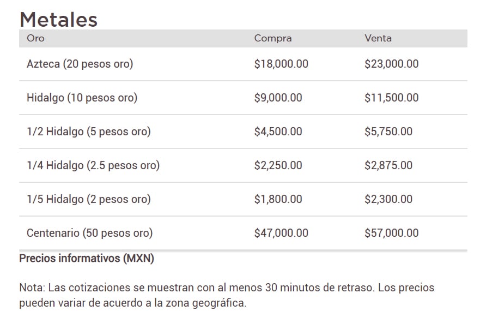480x311 pixels.
Task: Click the Precios informativos (MXN) caption
Action: pyautogui.click(x=87, y=259)
